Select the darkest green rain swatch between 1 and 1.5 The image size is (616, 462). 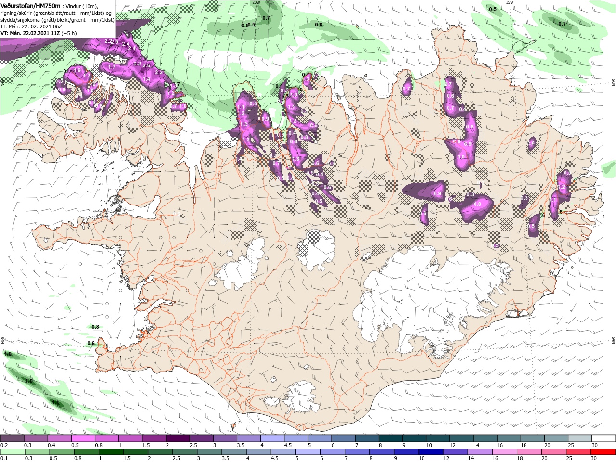pyautogui.click(x=111, y=452)
